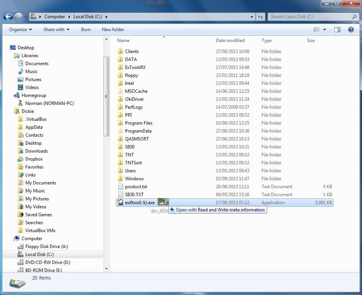Viewport: 362px width, 295px height.
Task: Select the DVD/CD-RW Drive (D:) icon
Action: 20,262
